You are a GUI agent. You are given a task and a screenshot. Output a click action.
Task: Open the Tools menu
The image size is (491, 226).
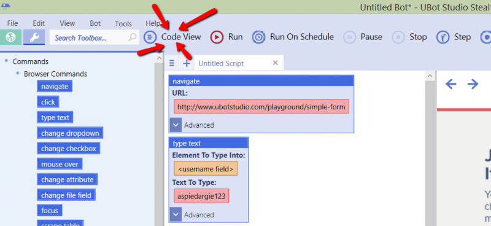(123, 24)
